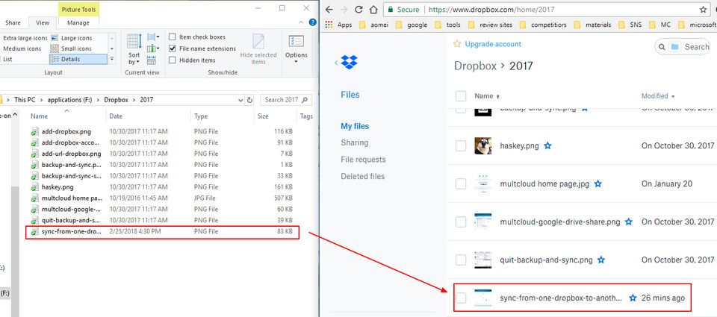
Task: Check quit-backup-and-sync.png checkbox
Action: point(461,260)
